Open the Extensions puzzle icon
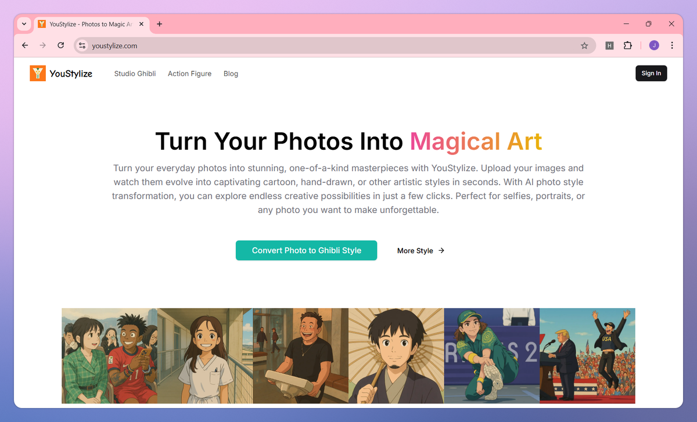The width and height of the screenshot is (697, 422). pyautogui.click(x=627, y=45)
